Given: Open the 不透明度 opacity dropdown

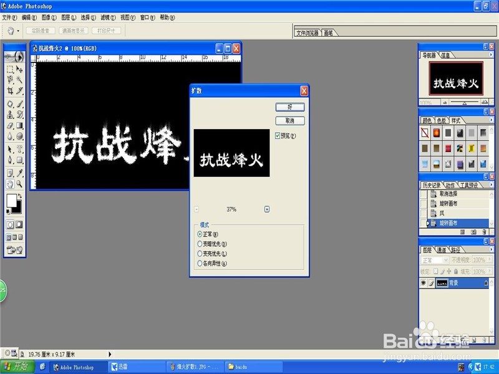Looking at the screenshot, I should [x=489, y=260].
